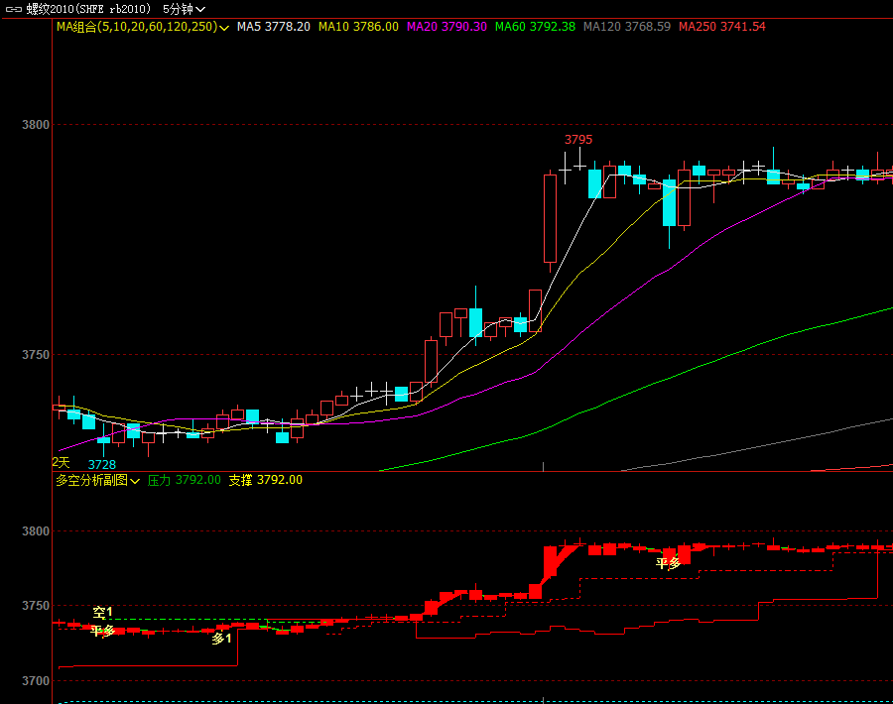Click the 3700 axis label in sub chart
This screenshot has height=704, width=893.
(x=36, y=680)
